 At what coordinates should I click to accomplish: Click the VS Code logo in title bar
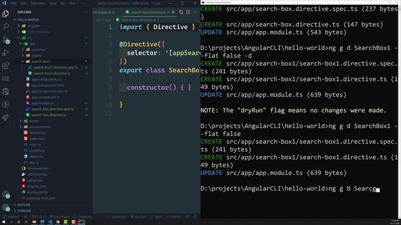point(4,3)
